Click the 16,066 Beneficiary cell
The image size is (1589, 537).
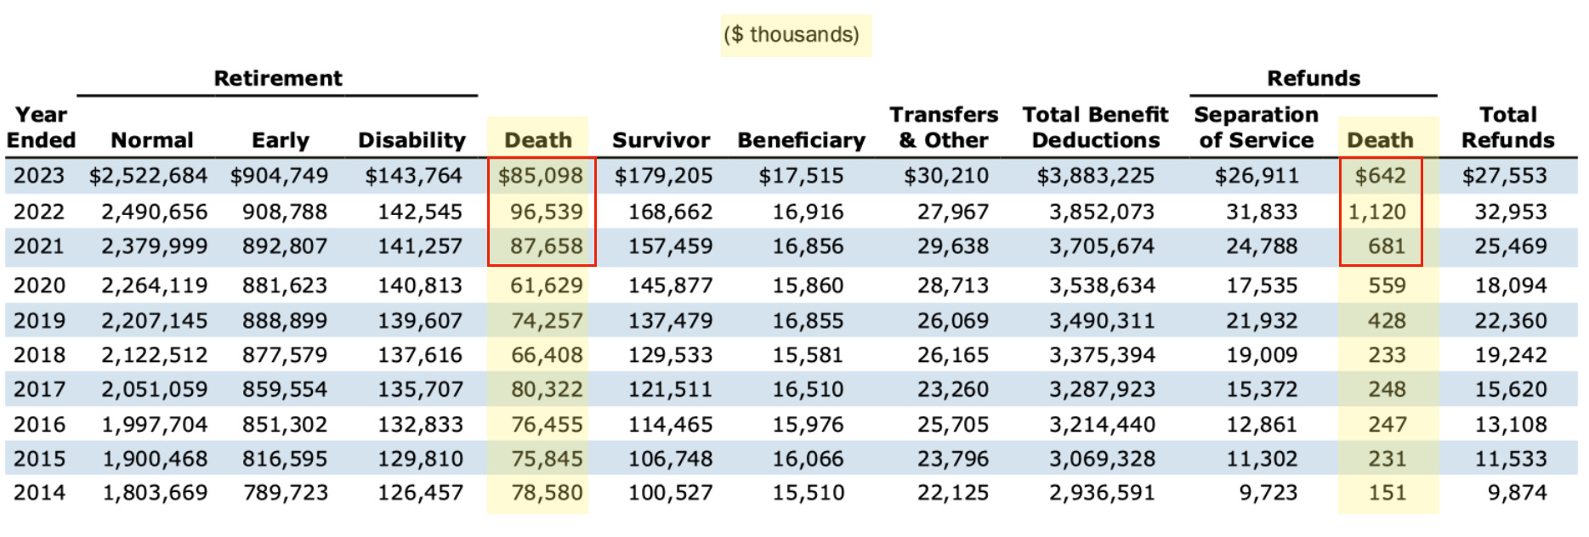[808, 459]
